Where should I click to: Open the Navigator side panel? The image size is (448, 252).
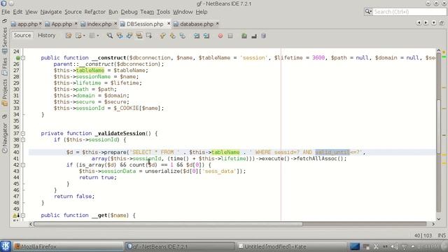[5, 137]
